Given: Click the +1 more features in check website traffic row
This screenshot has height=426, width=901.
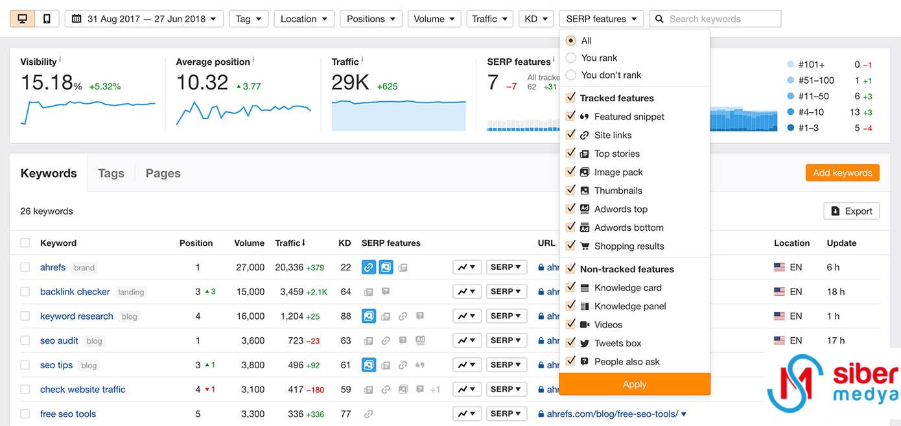Looking at the screenshot, I should (x=435, y=390).
